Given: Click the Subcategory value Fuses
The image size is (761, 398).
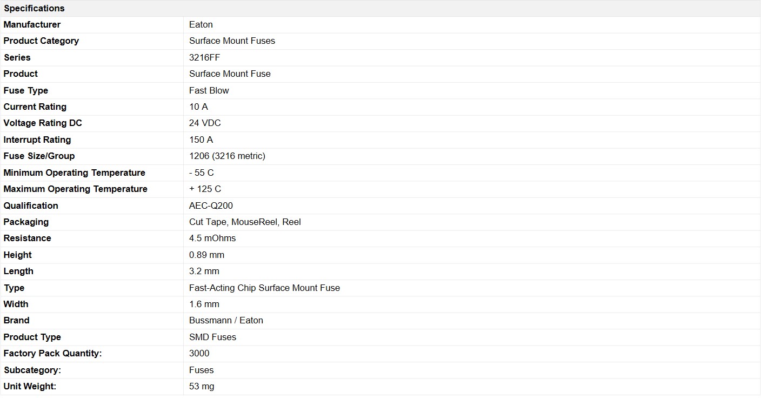Looking at the screenshot, I should [x=202, y=370].
